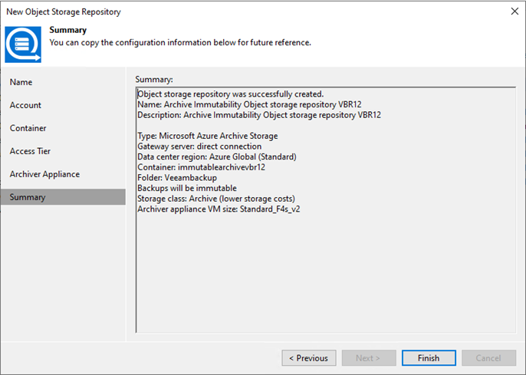Screen dimensions: 526x375
Task: Select the Container wizard step
Action: click(x=28, y=128)
